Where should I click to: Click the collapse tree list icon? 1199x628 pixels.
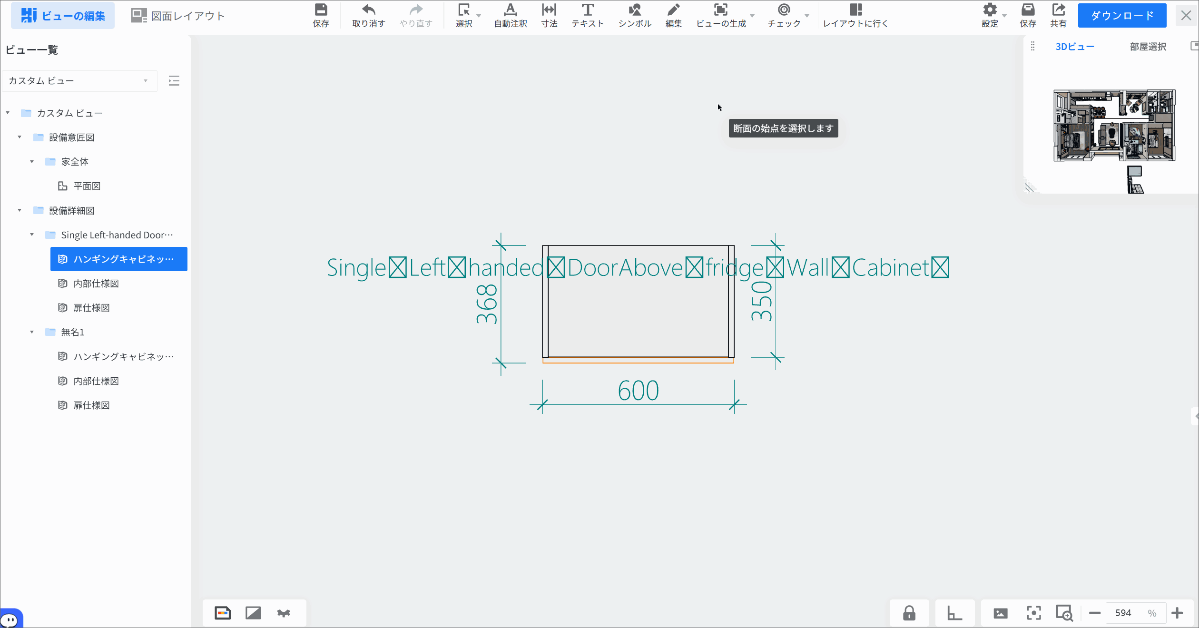click(x=174, y=81)
